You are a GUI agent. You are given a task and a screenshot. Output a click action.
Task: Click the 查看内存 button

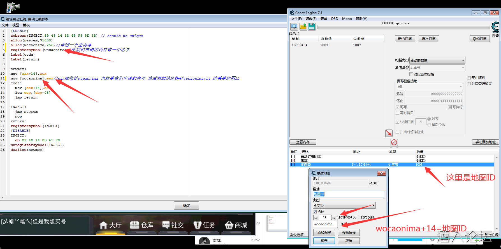[x=303, y=142]
